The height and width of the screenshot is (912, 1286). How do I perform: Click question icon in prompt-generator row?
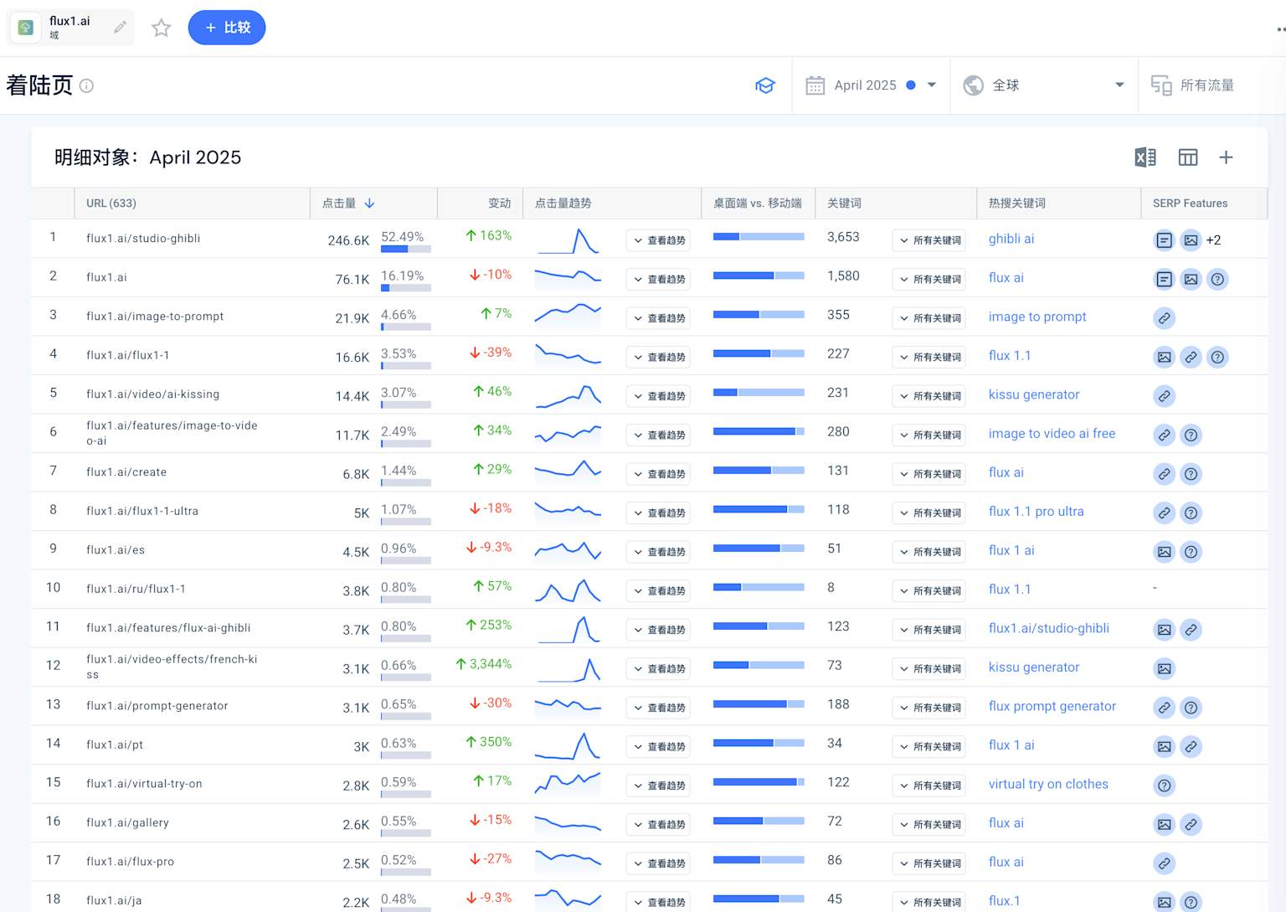click(1191, 708)
